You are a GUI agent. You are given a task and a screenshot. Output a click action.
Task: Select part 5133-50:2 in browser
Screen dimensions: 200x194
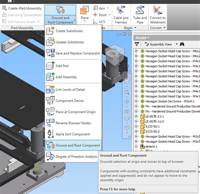[153, 132]
